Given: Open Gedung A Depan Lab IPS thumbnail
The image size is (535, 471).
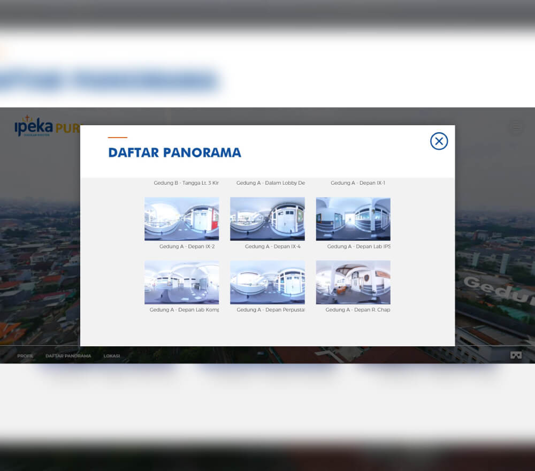Looking at the screenshot, I should point(353,219).
